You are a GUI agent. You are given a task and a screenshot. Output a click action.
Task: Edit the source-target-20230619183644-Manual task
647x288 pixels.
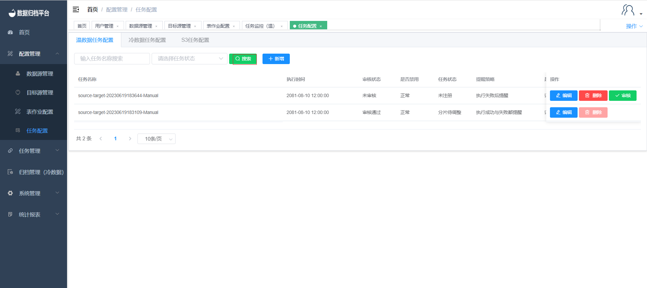point(564,95)
